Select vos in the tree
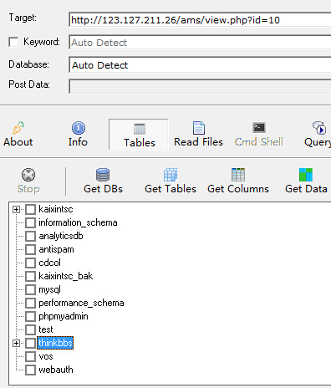This screenshot has height=388, width=331. tap(46, 356)
